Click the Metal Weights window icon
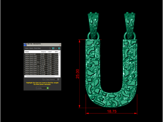The height and width of the screenshot is (122, 163). pos(25,44)
